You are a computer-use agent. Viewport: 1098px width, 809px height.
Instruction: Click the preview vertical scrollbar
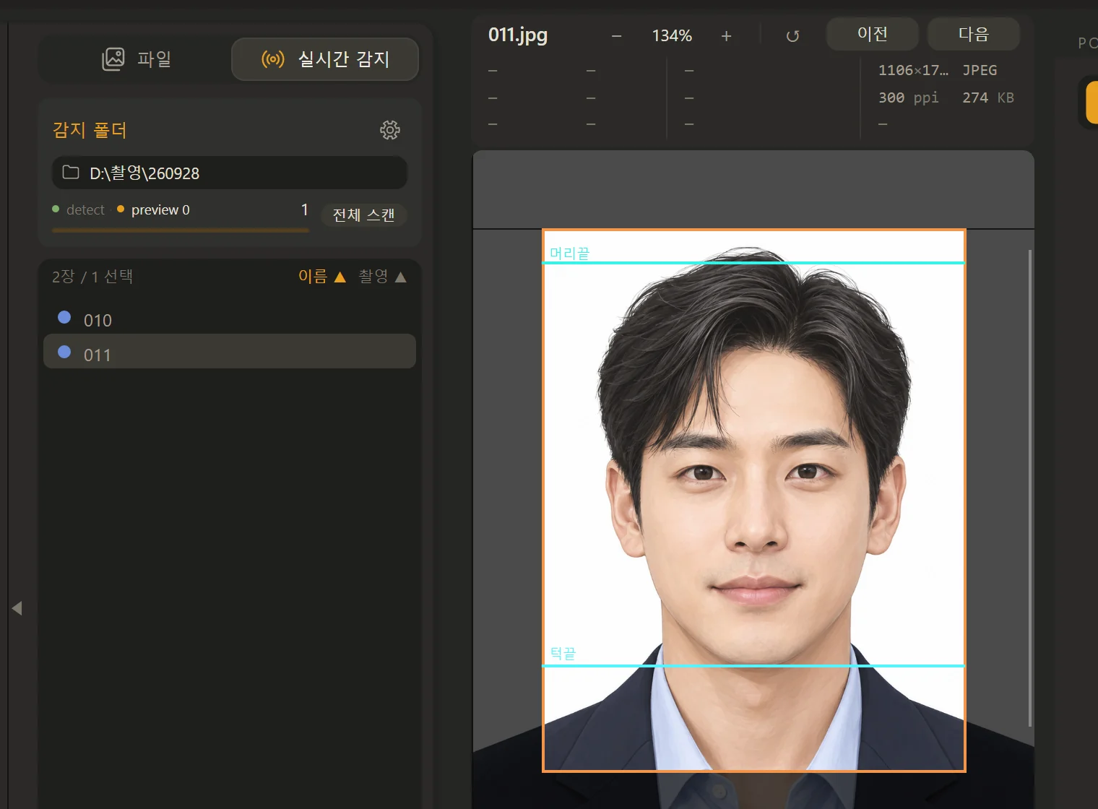click(1029, 488)
